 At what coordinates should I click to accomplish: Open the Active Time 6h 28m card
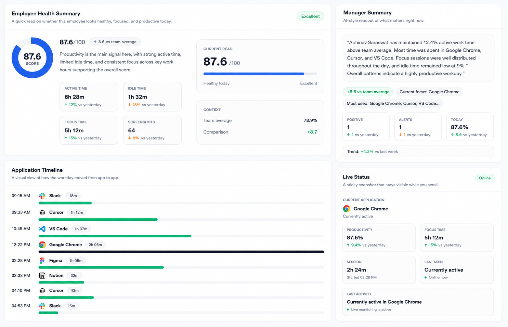(89, 97)
